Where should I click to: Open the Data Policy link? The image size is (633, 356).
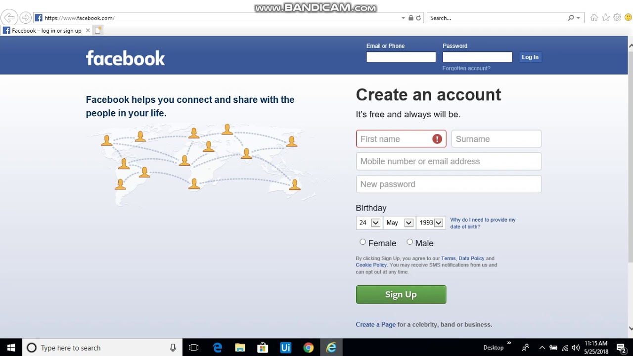(x=471, y=258)
